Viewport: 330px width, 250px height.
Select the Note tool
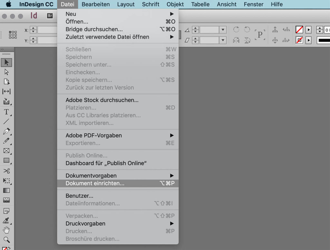tap(6, 211)
